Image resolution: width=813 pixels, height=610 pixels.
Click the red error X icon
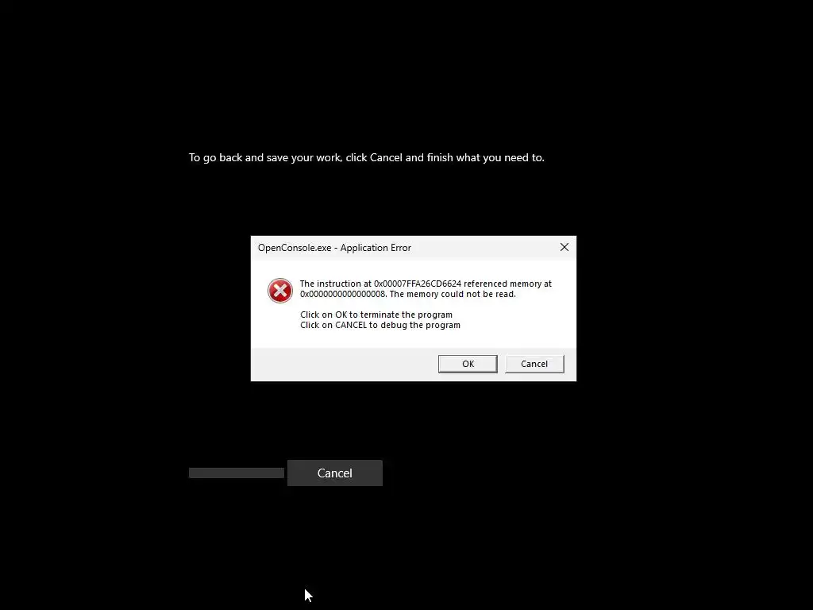tap(280, 291)
